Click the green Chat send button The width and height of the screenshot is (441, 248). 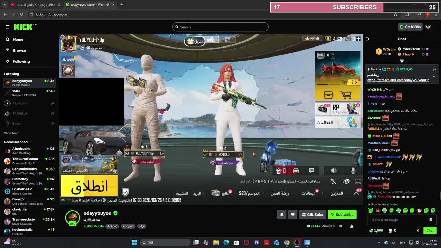tap(430, 230)
